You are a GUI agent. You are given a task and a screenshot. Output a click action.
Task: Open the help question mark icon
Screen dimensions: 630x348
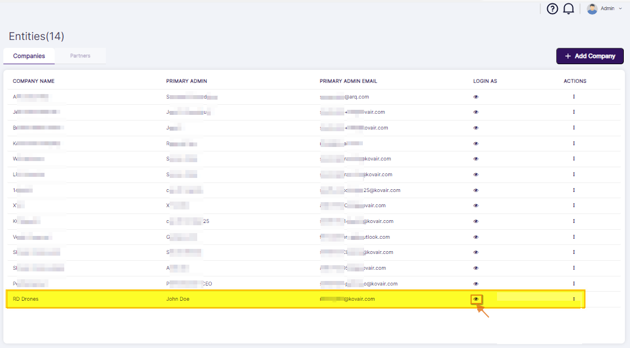552,9
